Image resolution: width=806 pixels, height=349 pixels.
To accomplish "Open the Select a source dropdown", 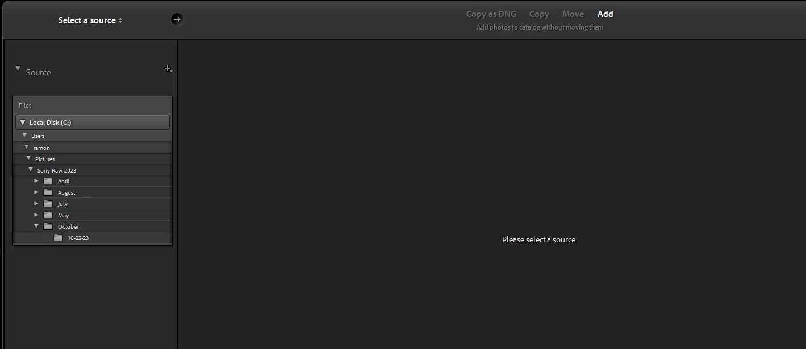I will click(x=90, y=20).
